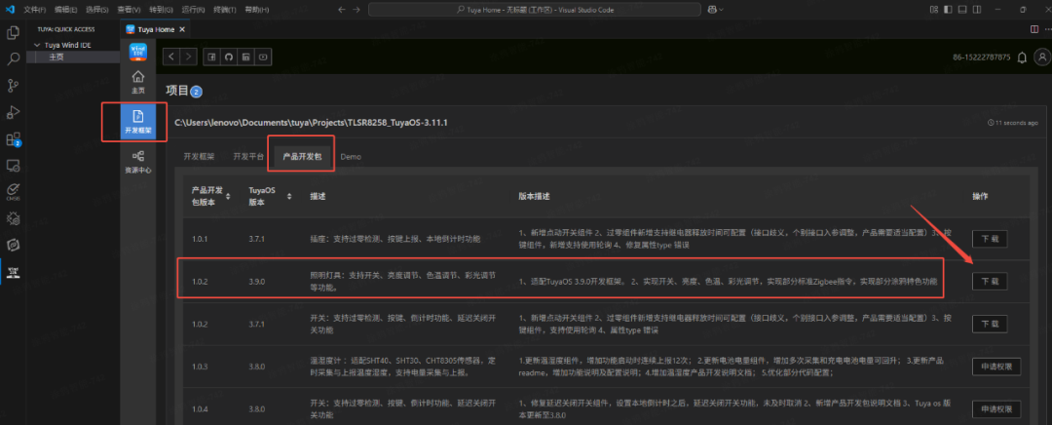
Task: Open the Run and Debug view
Action: pos(12,112)
